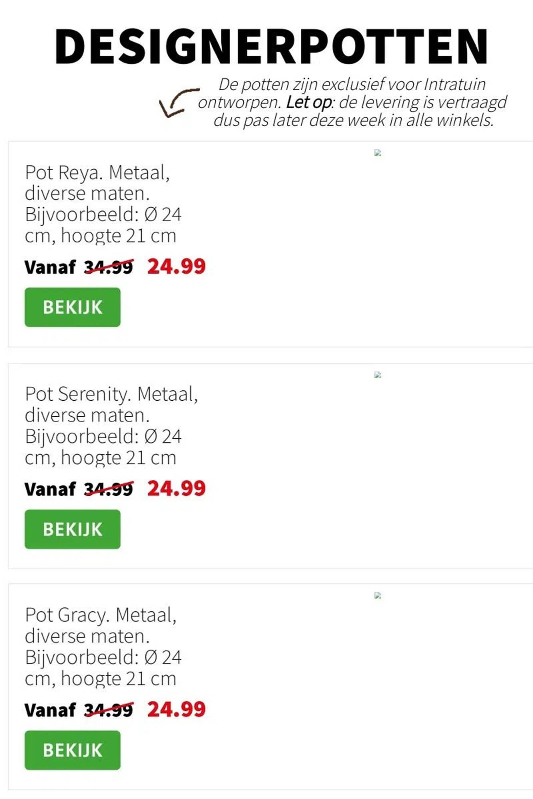Open the Pot Gracy product description text
The image size is (533, 799).
103,646
